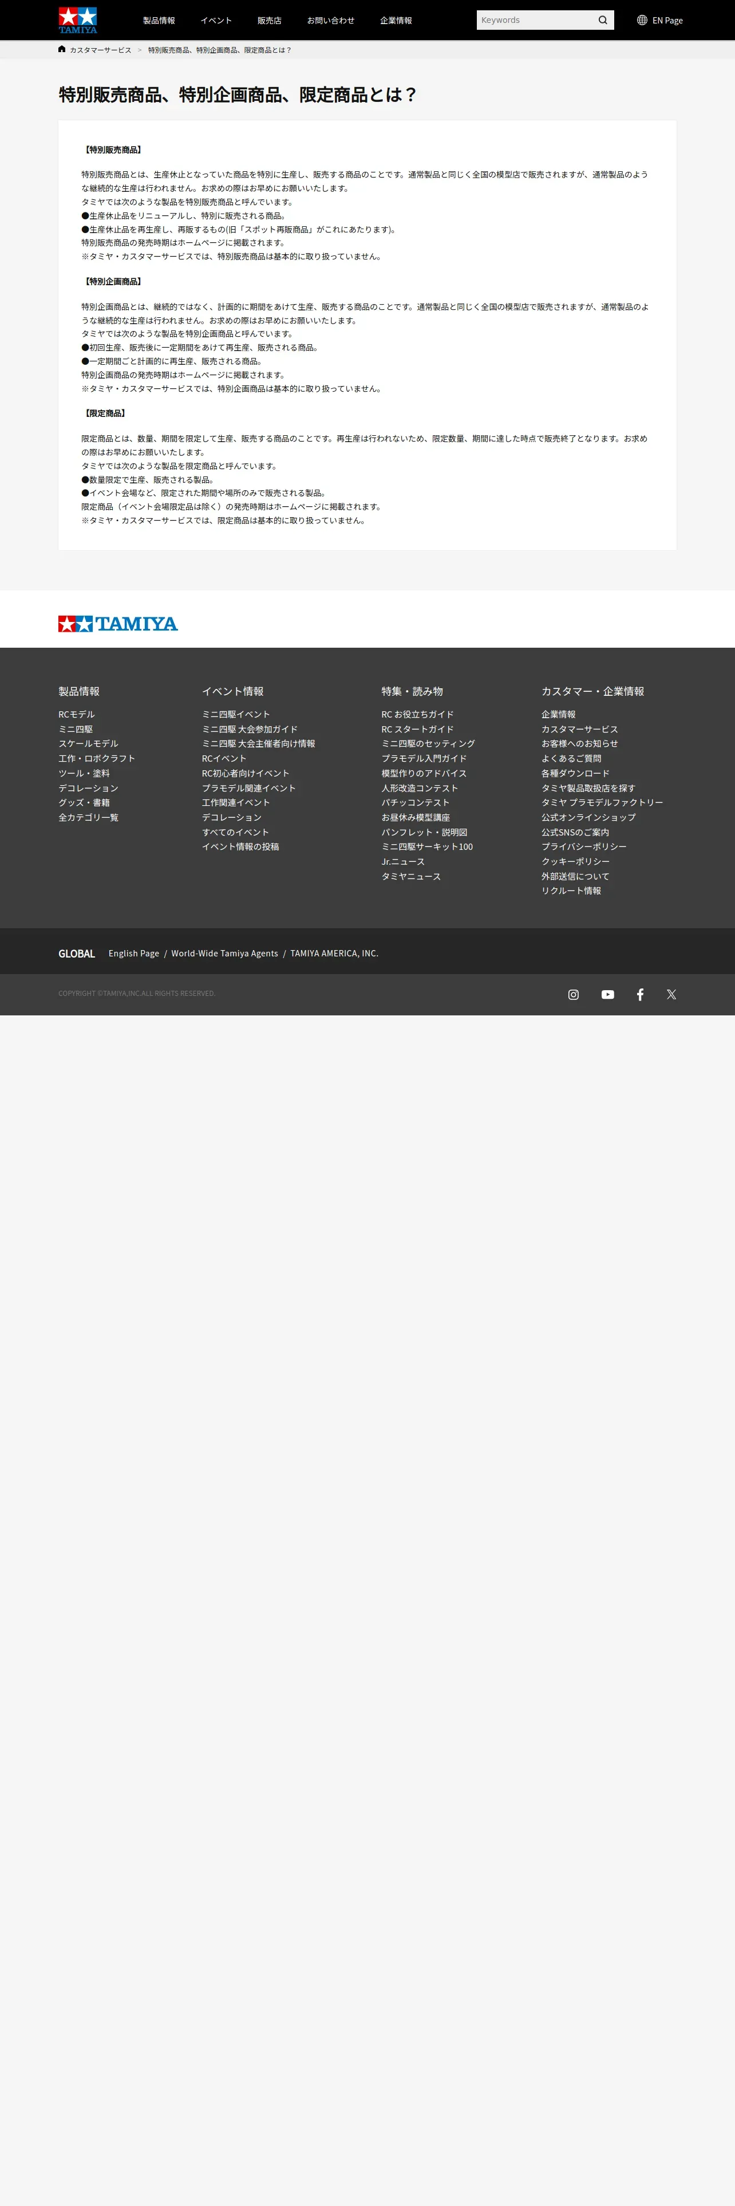Screen dimensions: 735x2206
Task: Click the globe icon beside EN Page
Action: coord(642,19)
